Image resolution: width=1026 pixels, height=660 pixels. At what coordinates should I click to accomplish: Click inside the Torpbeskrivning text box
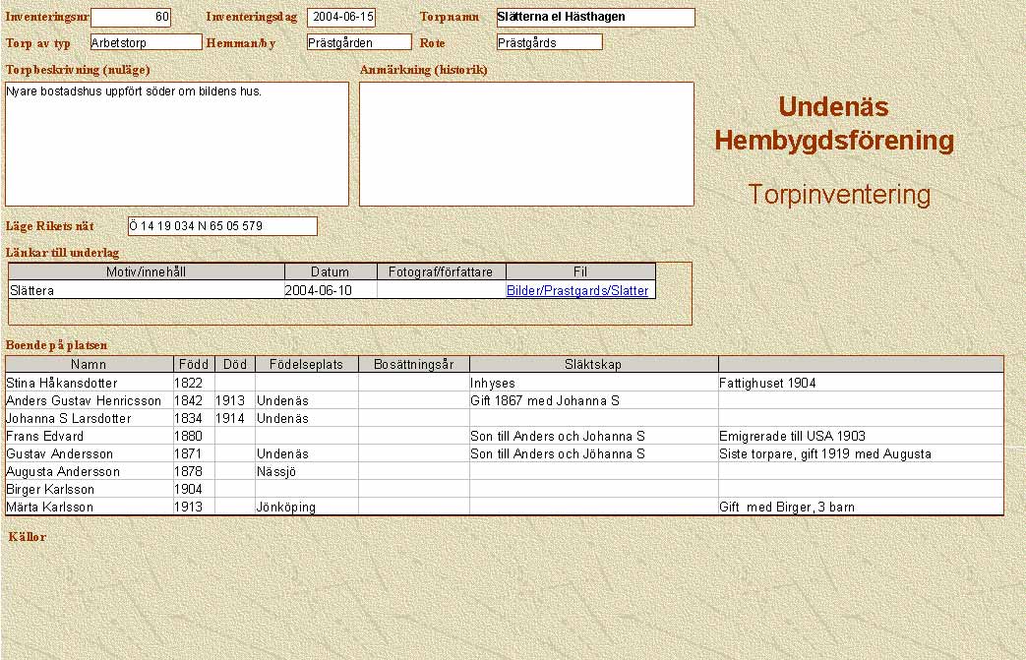(x=177, y=144)
